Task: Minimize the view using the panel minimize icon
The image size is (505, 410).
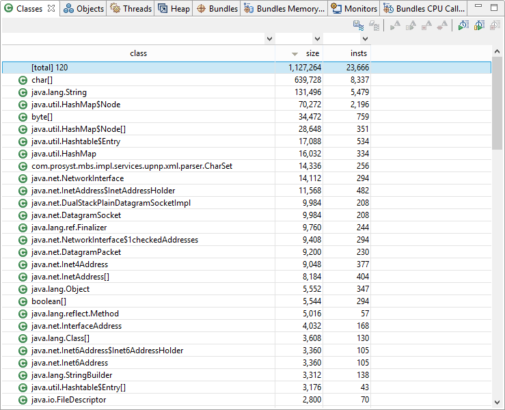Action: 480,8
